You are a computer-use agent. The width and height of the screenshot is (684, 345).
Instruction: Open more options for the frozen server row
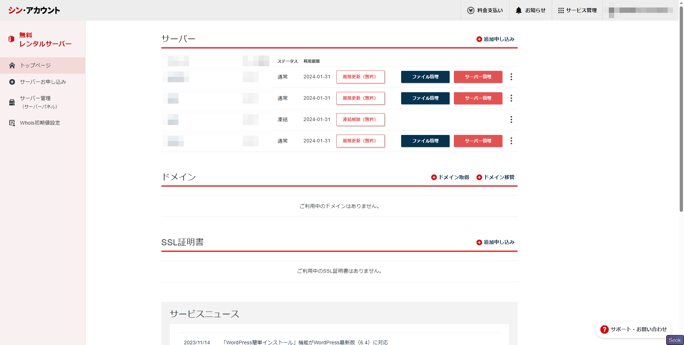511,120
